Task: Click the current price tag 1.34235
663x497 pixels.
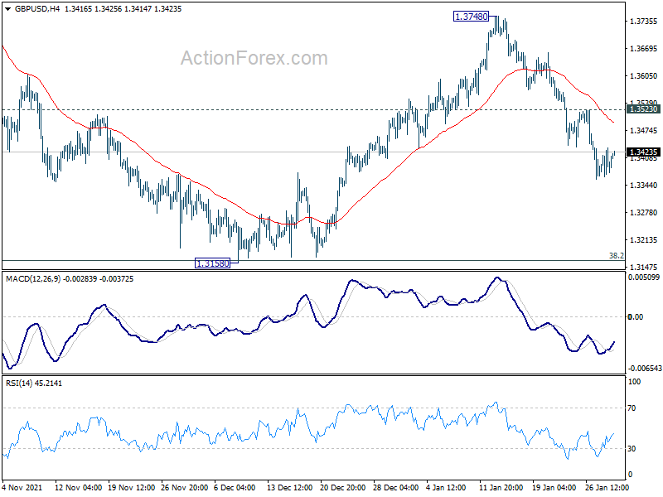Action: [x=644, y=152]
